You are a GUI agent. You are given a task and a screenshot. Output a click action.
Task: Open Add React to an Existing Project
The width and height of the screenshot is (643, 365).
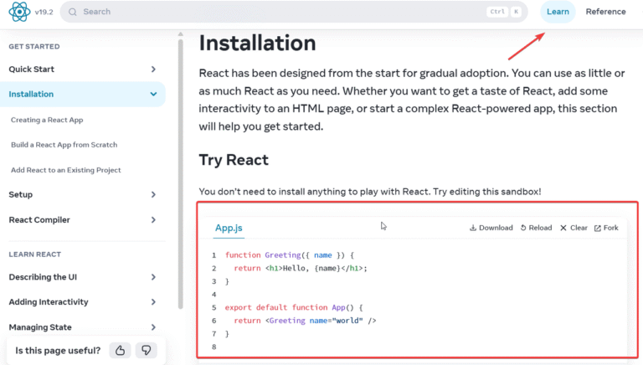(66, 170)
